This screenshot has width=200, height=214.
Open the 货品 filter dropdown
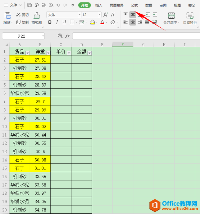[28, 53]
